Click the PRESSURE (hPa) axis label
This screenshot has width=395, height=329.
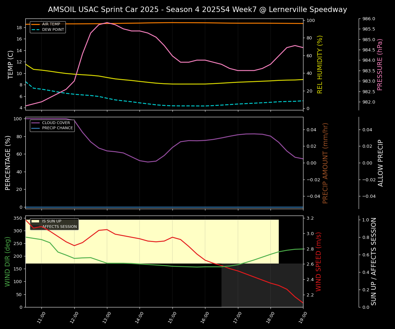click(380, 64)
